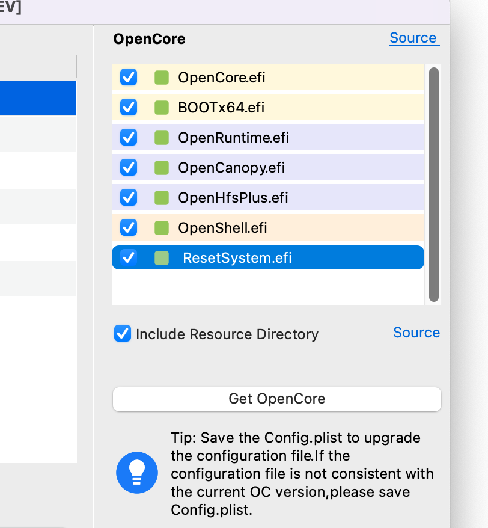Click the Get OpenCore button
The image size is (488, 528).
pos(277,399)
